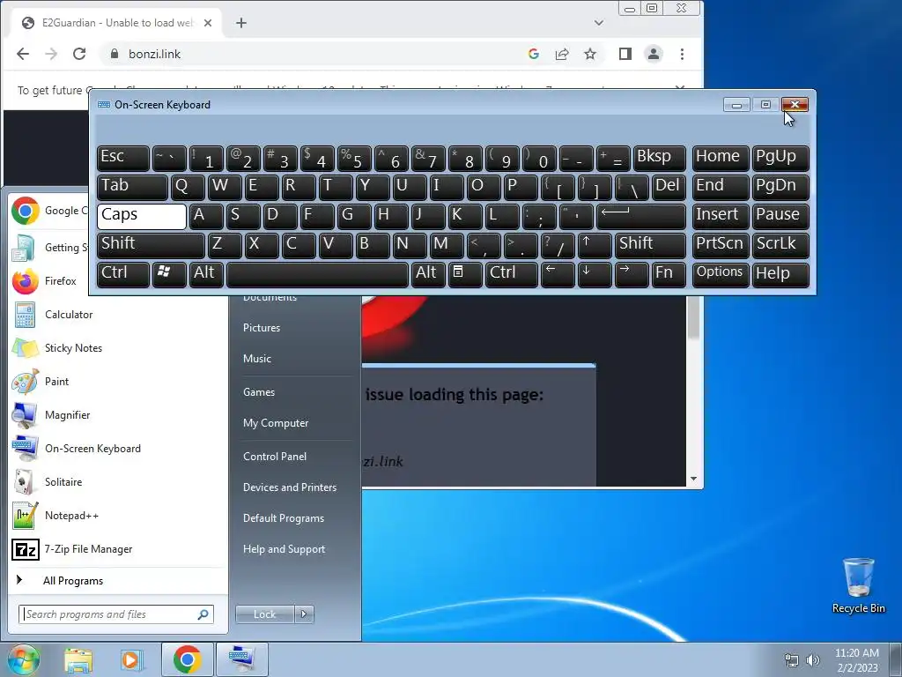Toggle the Fn key
This screenshot has width=902, height=677.
pos(669,275)
